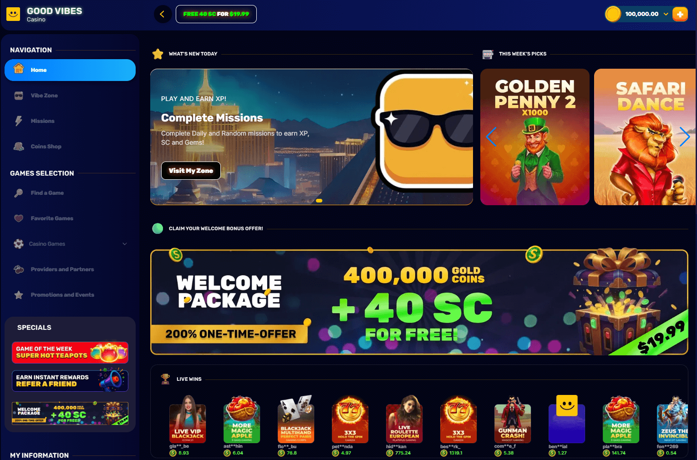Select the active carousel indicator dot
Image resolution: width=697 pixels, height=460 pixels.
319,201
